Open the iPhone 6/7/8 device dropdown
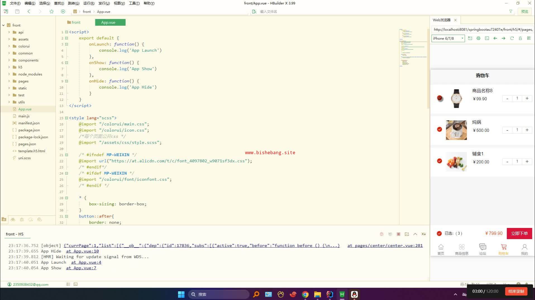 click(x=448, y=38)
